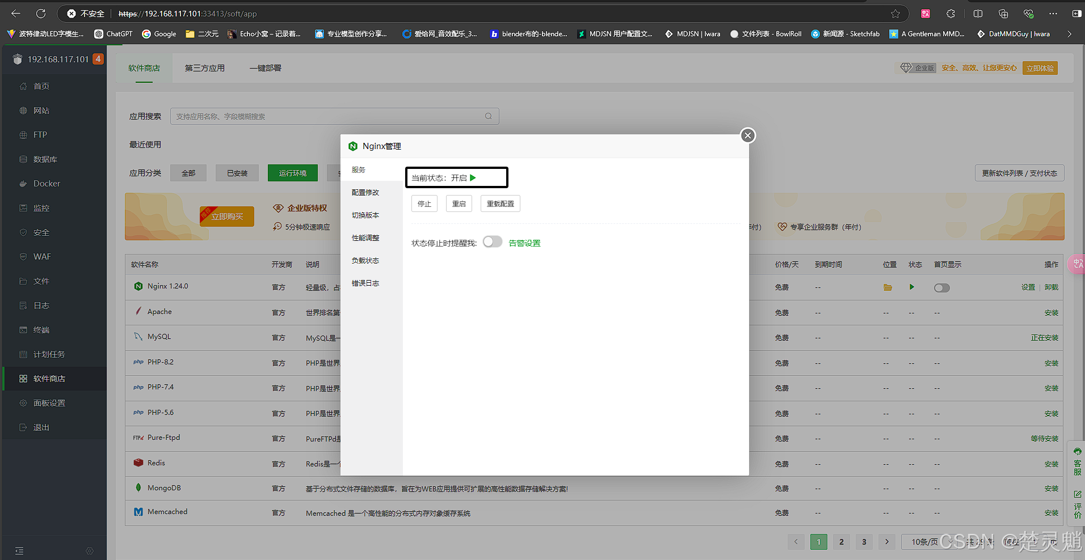Viewport: 1085px width, 560px height.
Task: Click the 日志 icon in sidebar
Action: click(x=23, y=306)
